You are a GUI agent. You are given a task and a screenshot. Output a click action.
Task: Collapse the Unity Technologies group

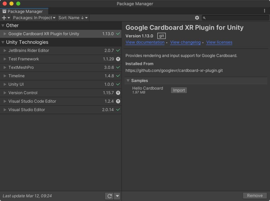click(3, 42)
